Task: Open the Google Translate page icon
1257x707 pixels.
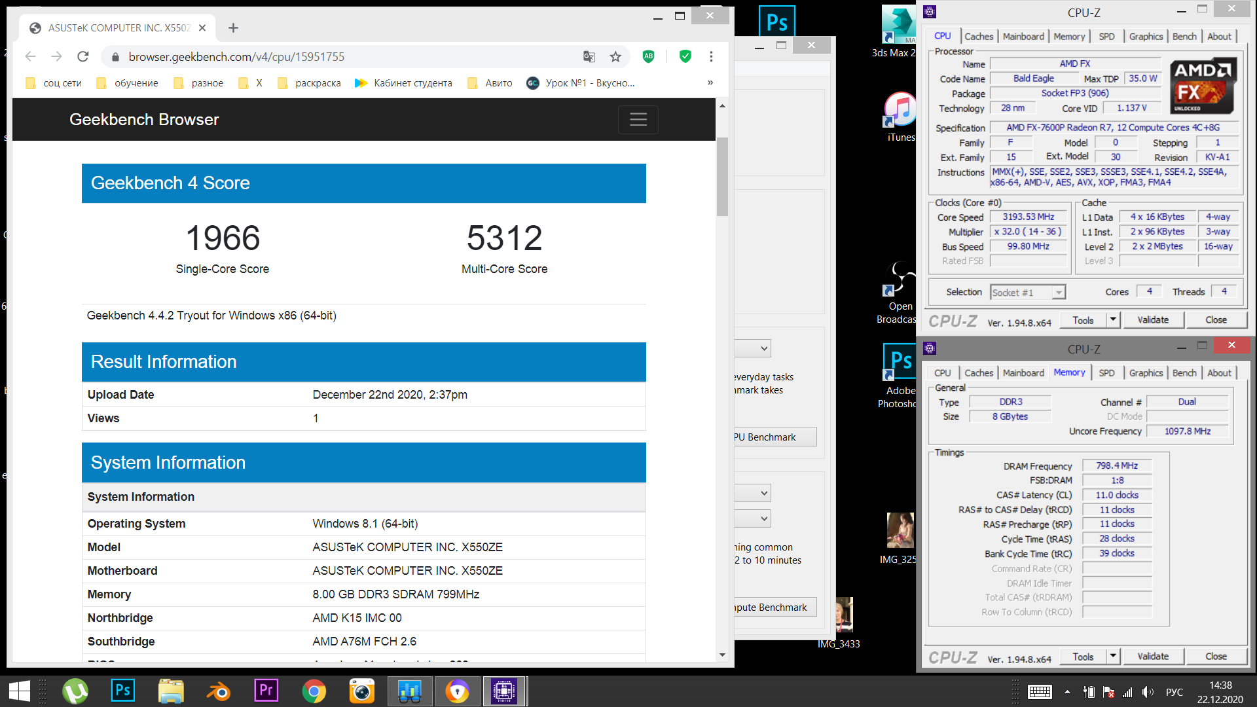Action: (589, 57)
